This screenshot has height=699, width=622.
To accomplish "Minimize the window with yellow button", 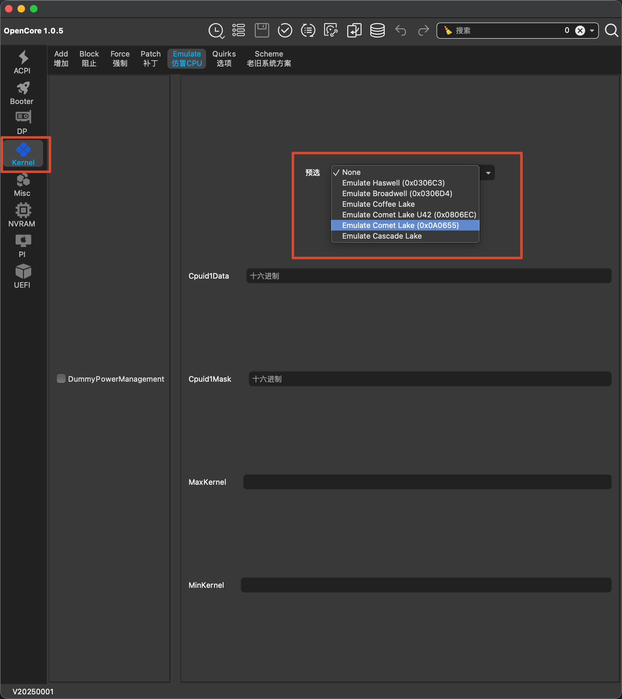I will pyautogui.click(x=21, y=8).
